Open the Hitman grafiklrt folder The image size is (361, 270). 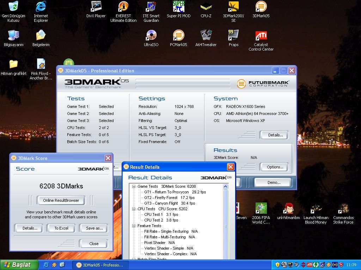coord(14,67)
